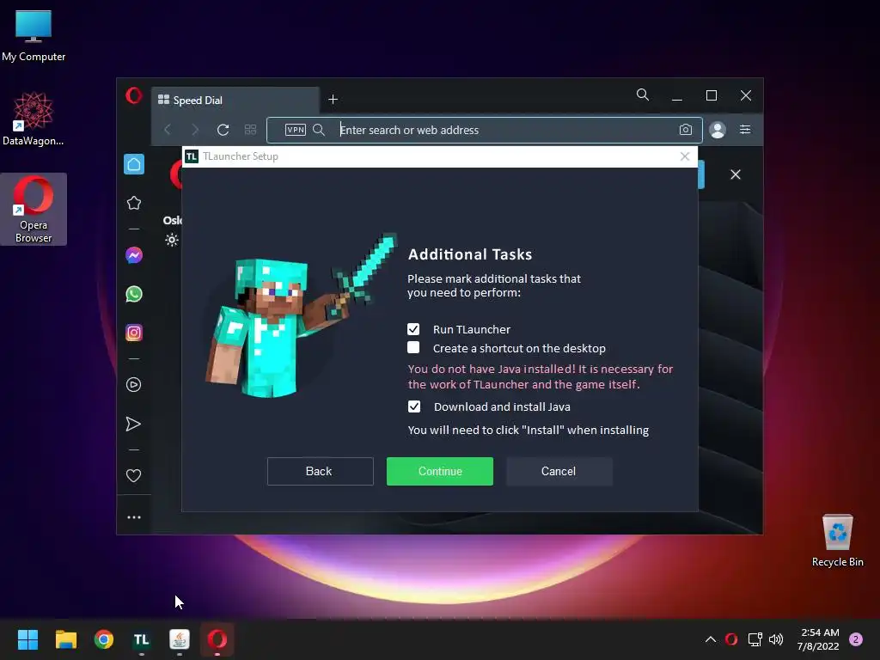880x660 pixels.
Task: Open DataWagon desktop shortcut
Action: (34, 119)
